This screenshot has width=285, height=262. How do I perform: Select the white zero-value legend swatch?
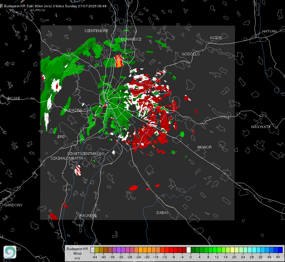tap(189, 250)
